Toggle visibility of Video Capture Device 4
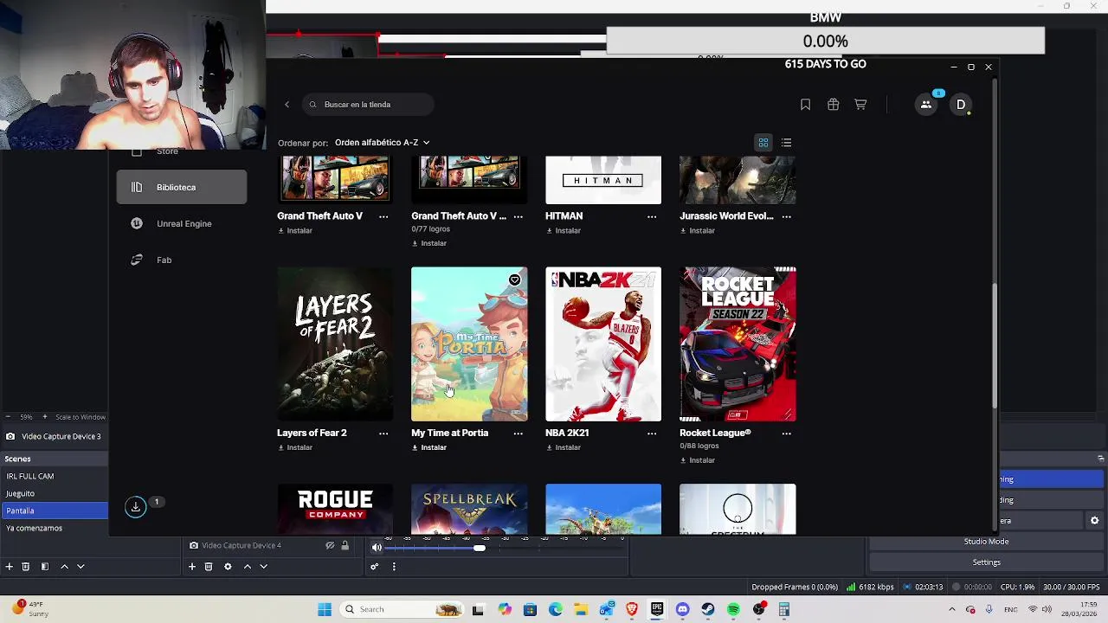 click(330, 546)
